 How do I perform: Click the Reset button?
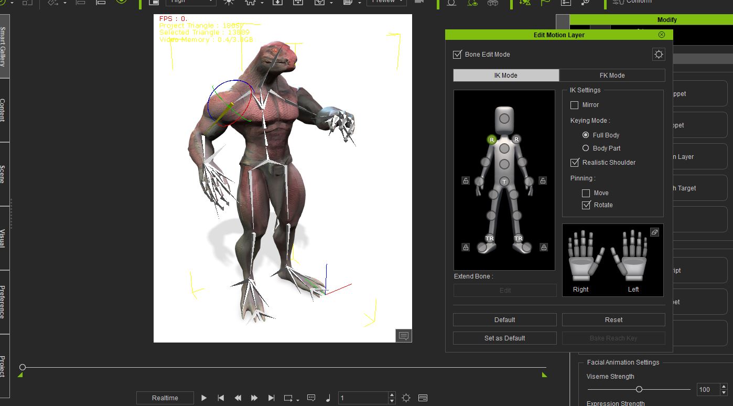tap(613, 320)
